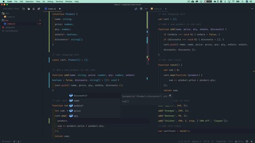Click errors and warnings count in status bar
This screenshot has height=143, width=255.
(x=17, y=141)
